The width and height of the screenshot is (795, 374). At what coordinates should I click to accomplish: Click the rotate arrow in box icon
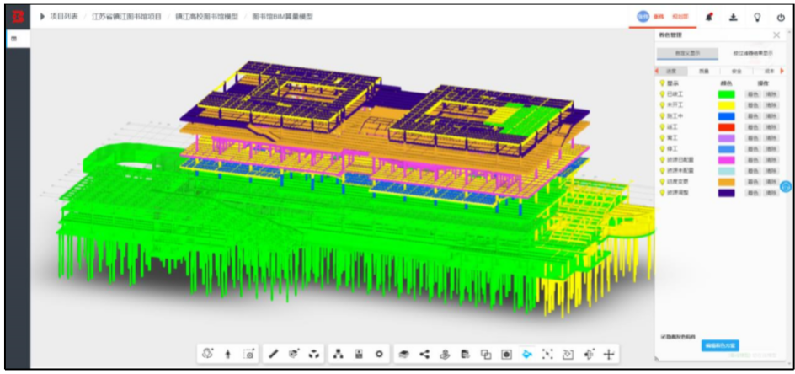[568, 355]
